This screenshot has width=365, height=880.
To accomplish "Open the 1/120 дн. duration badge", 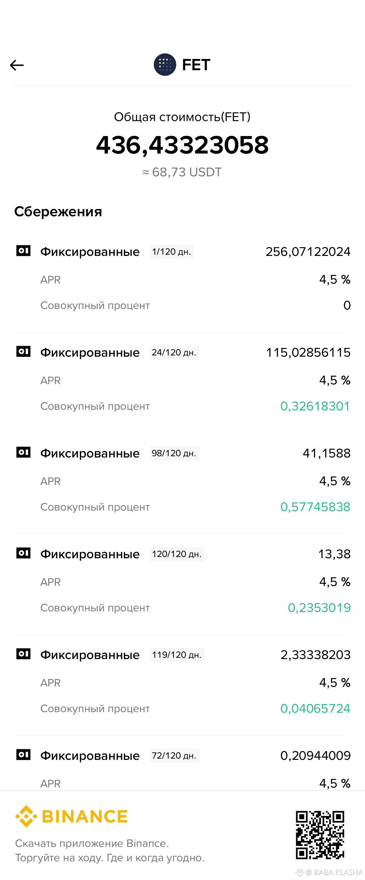I will click(x=171, y=252).
